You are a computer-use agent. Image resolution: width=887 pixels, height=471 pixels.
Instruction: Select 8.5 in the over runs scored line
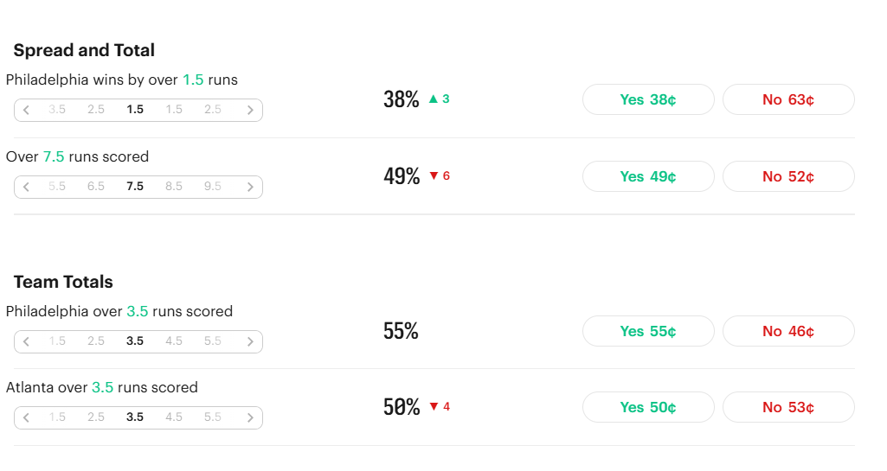point(174,187)
